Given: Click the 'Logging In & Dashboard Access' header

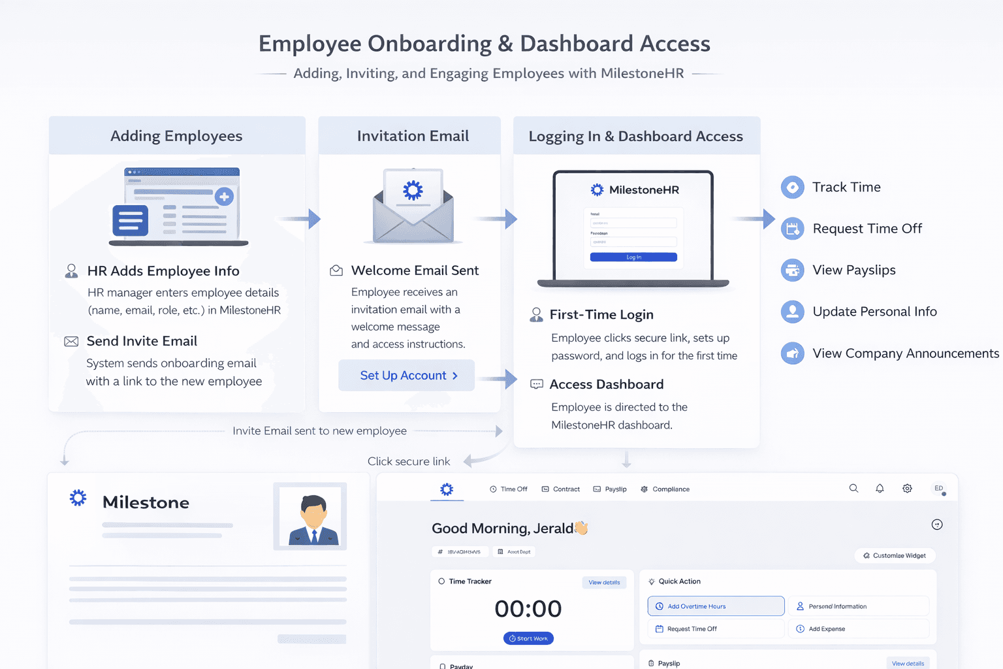Looking at the screenshot, I should coord(636,137).
